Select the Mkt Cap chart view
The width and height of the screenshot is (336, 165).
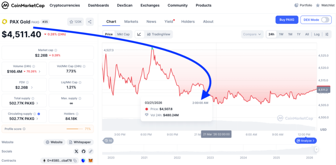tap(123, 34)
